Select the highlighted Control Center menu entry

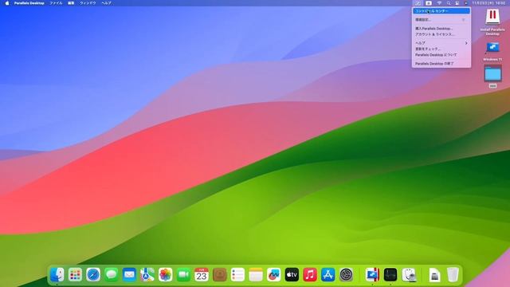point(441,11)
